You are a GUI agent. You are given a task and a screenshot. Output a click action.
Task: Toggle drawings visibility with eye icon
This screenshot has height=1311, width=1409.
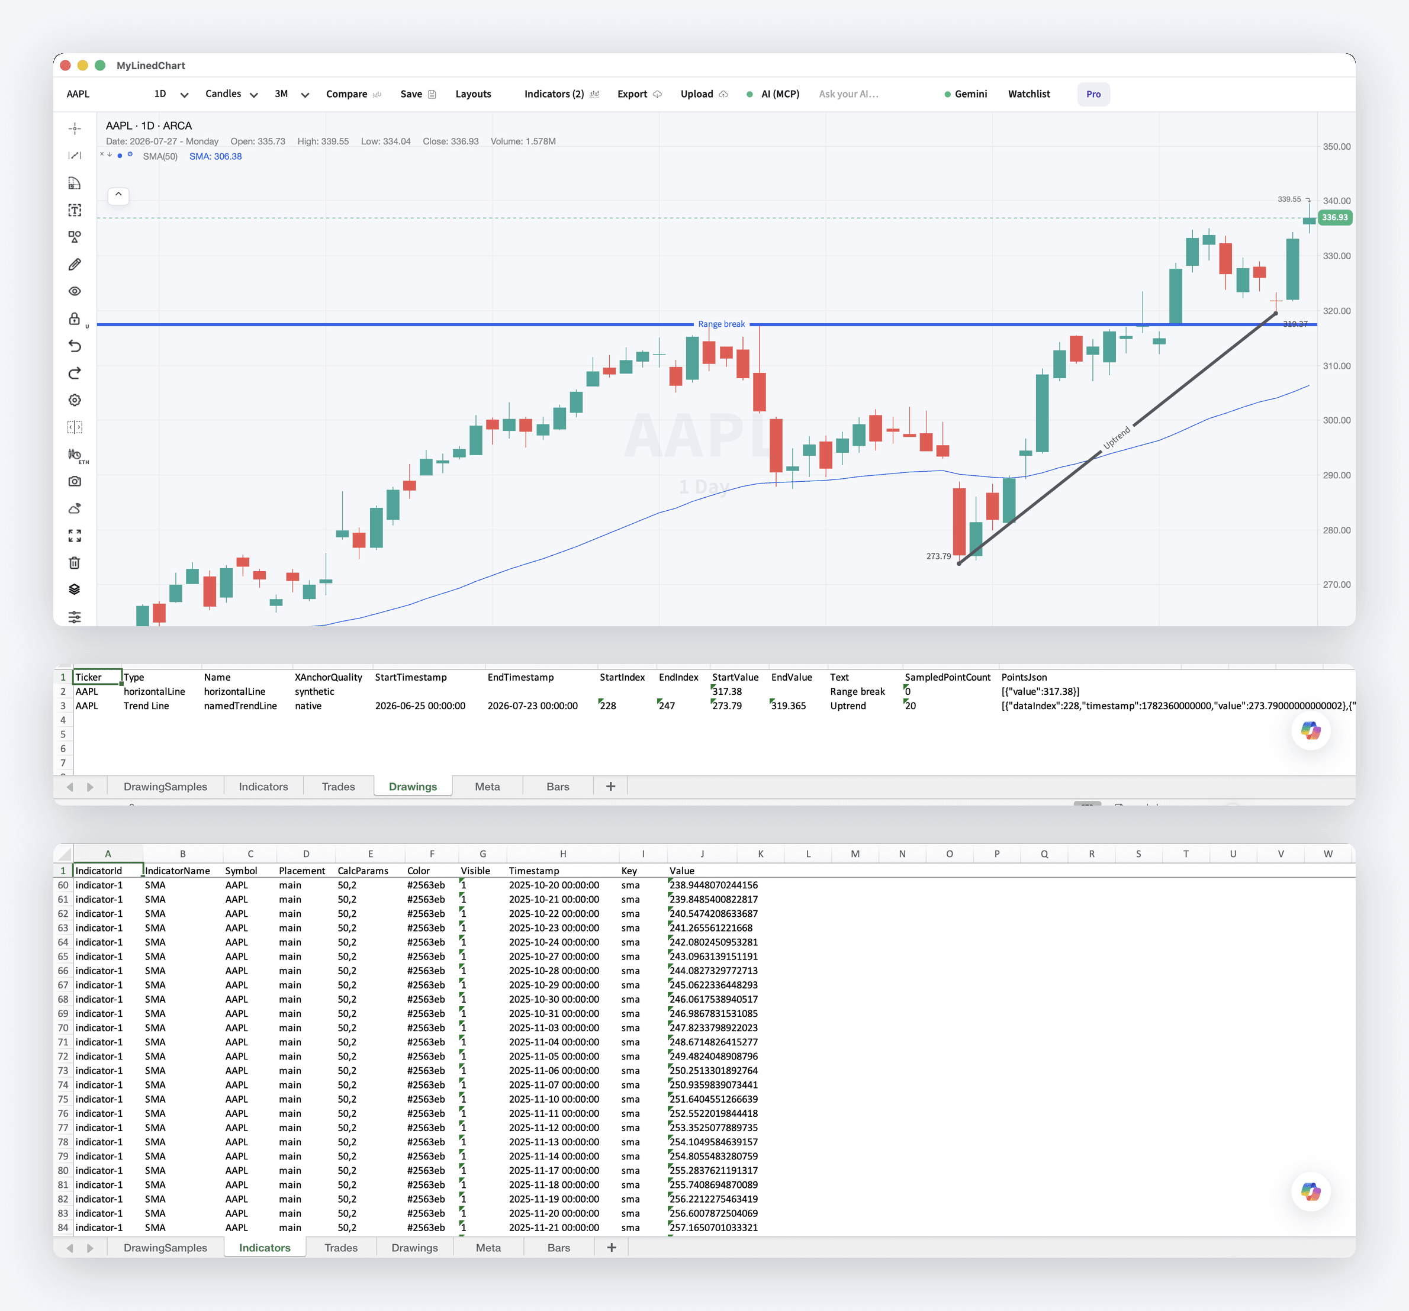[75, 291]
